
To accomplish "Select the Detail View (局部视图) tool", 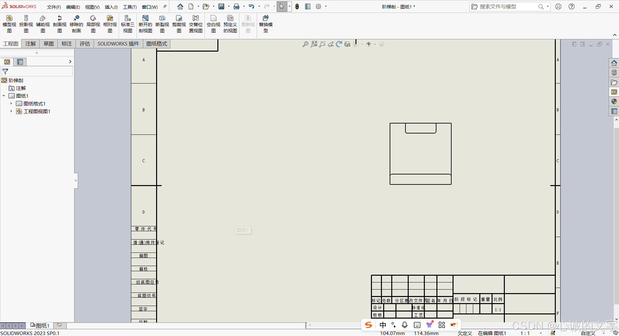I will pyautogui.click(x=93, y=24).
